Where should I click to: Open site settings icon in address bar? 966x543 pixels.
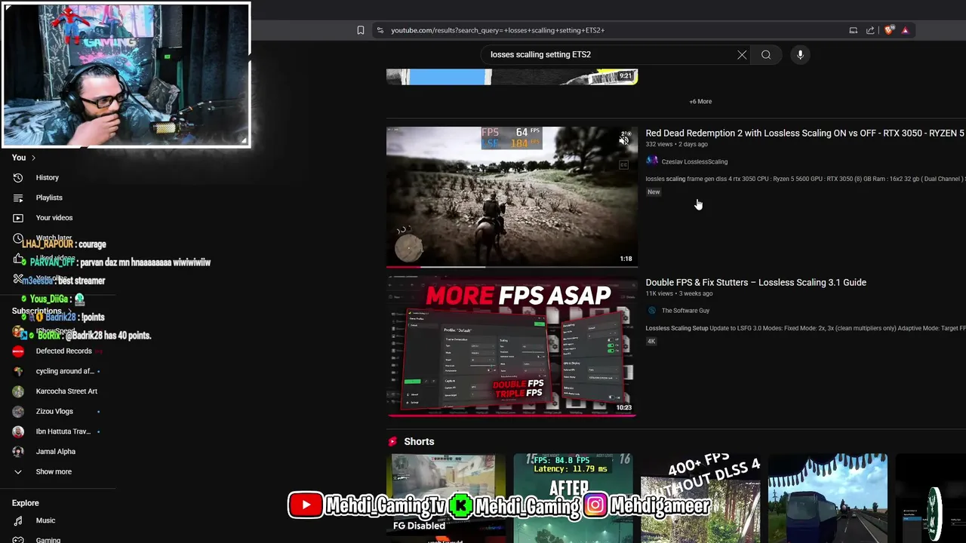[380, 30]
